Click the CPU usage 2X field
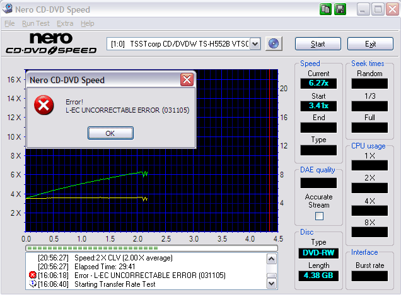The width and height of the screenshot is (401, 295). (x=369, y=188)
